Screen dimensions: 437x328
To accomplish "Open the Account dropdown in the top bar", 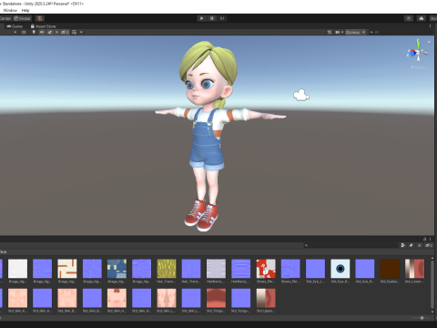I will tap(433, 18).
